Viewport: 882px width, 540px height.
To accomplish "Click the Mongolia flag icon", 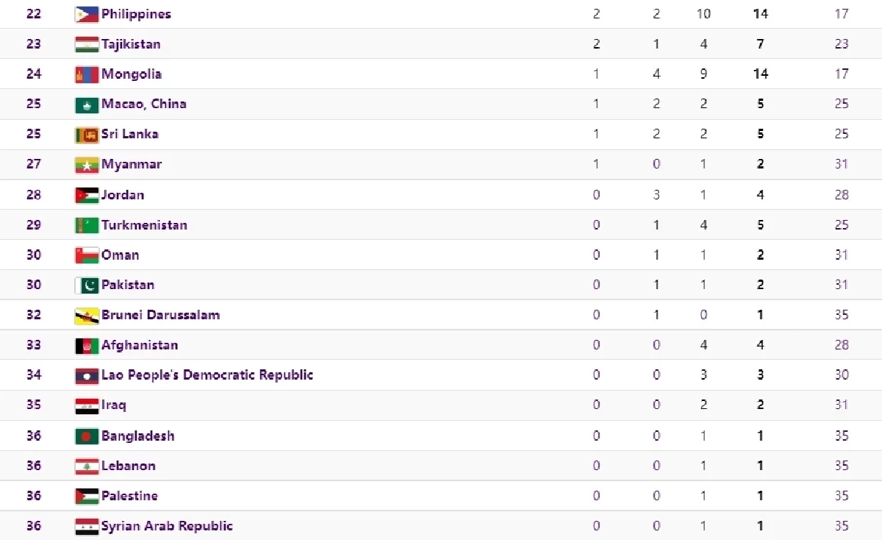I will point(87,74).
